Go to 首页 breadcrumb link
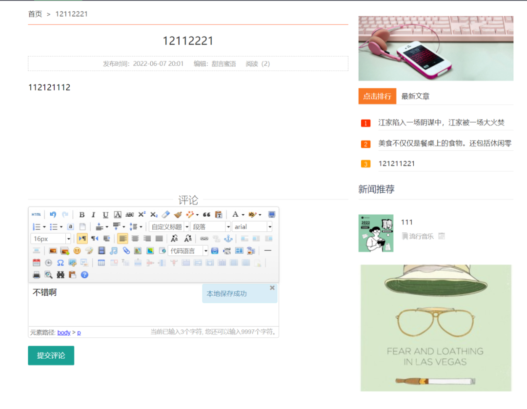 click(x=35, y=14)
